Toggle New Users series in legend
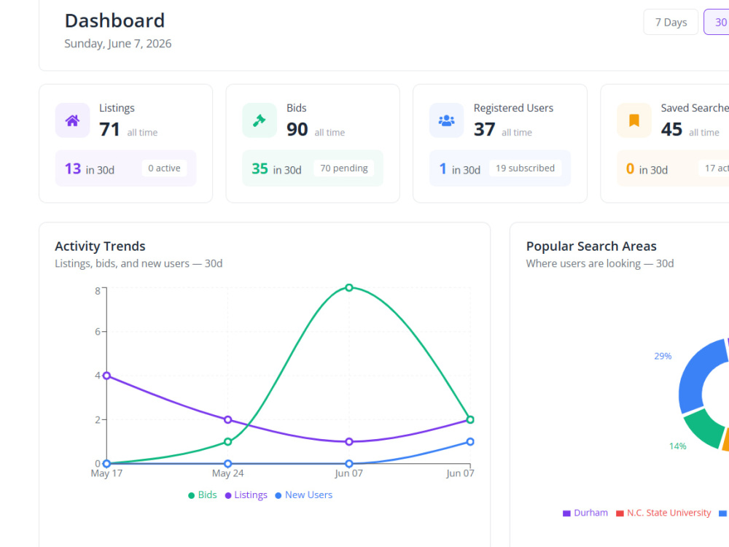 (303, 495)
